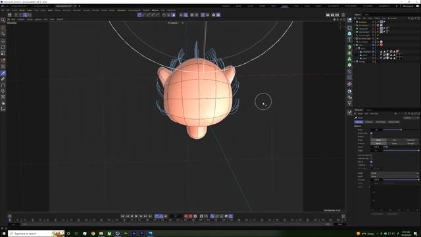The image size is (421, 237).
Task: Click the Play Forwards button in timeline
Action: click(136, 216)
